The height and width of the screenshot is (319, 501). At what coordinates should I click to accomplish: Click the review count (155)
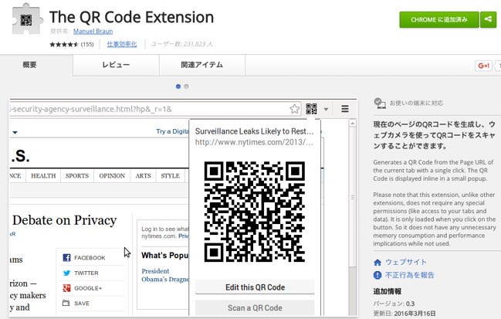pos(87,44)
